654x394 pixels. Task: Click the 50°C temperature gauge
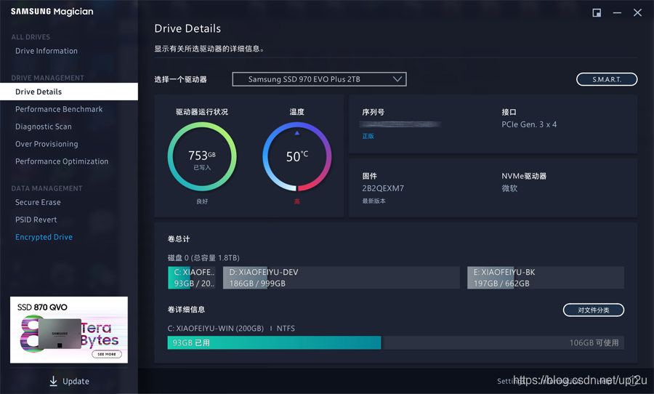tap(297, 156)
